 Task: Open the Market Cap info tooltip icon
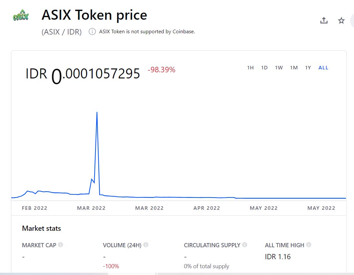(60, 245)
